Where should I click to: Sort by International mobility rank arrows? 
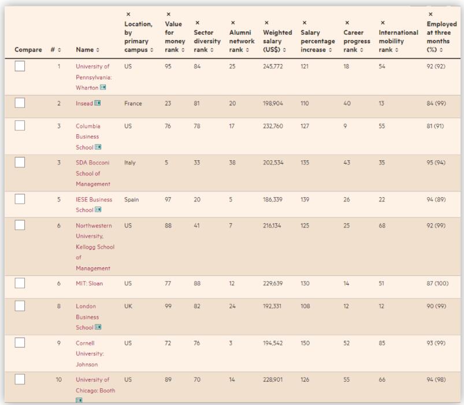[396, 50]
